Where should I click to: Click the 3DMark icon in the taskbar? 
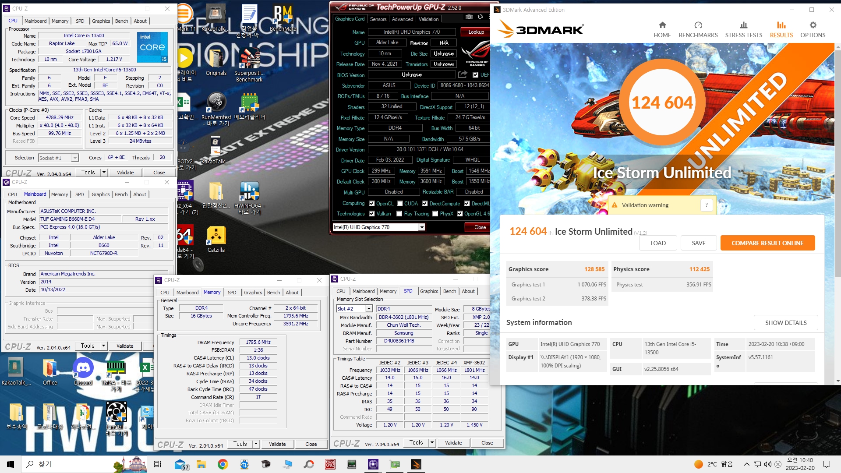pos(416,464)
